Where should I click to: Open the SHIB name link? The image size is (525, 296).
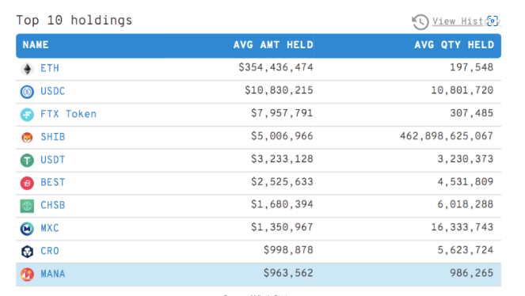tap(53, 137)
